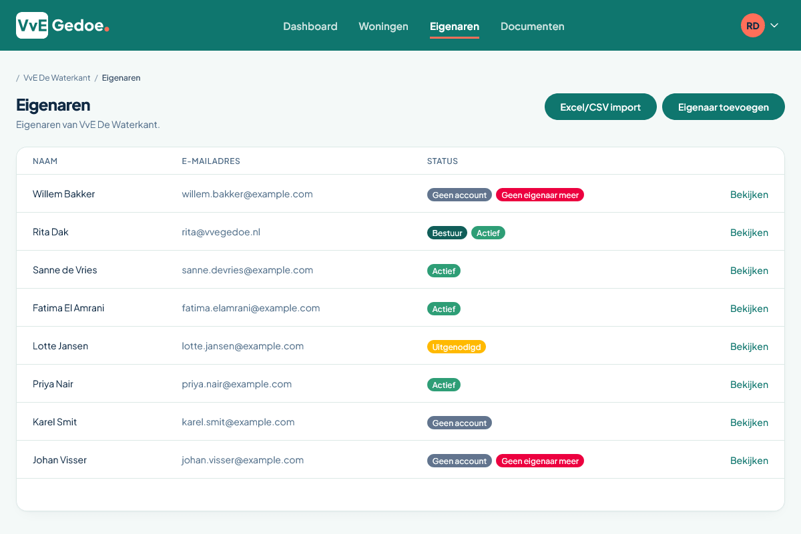Select the name Sanne de Vries
This screenshot has width=801, height=534.
(65, 270)
